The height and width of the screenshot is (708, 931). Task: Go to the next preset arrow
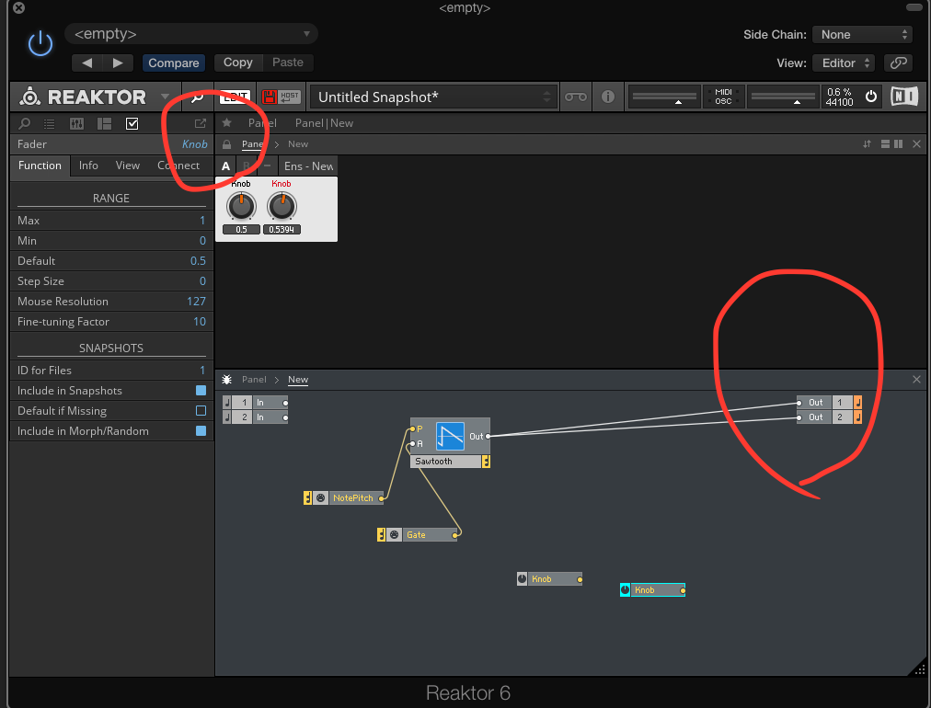118,63
